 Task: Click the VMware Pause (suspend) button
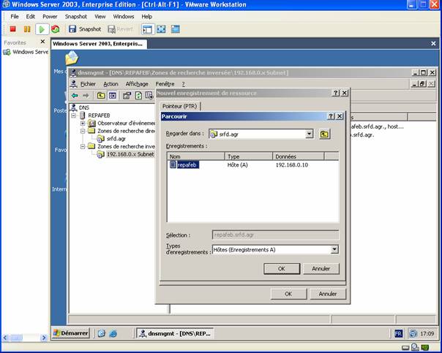pos(27,29)
